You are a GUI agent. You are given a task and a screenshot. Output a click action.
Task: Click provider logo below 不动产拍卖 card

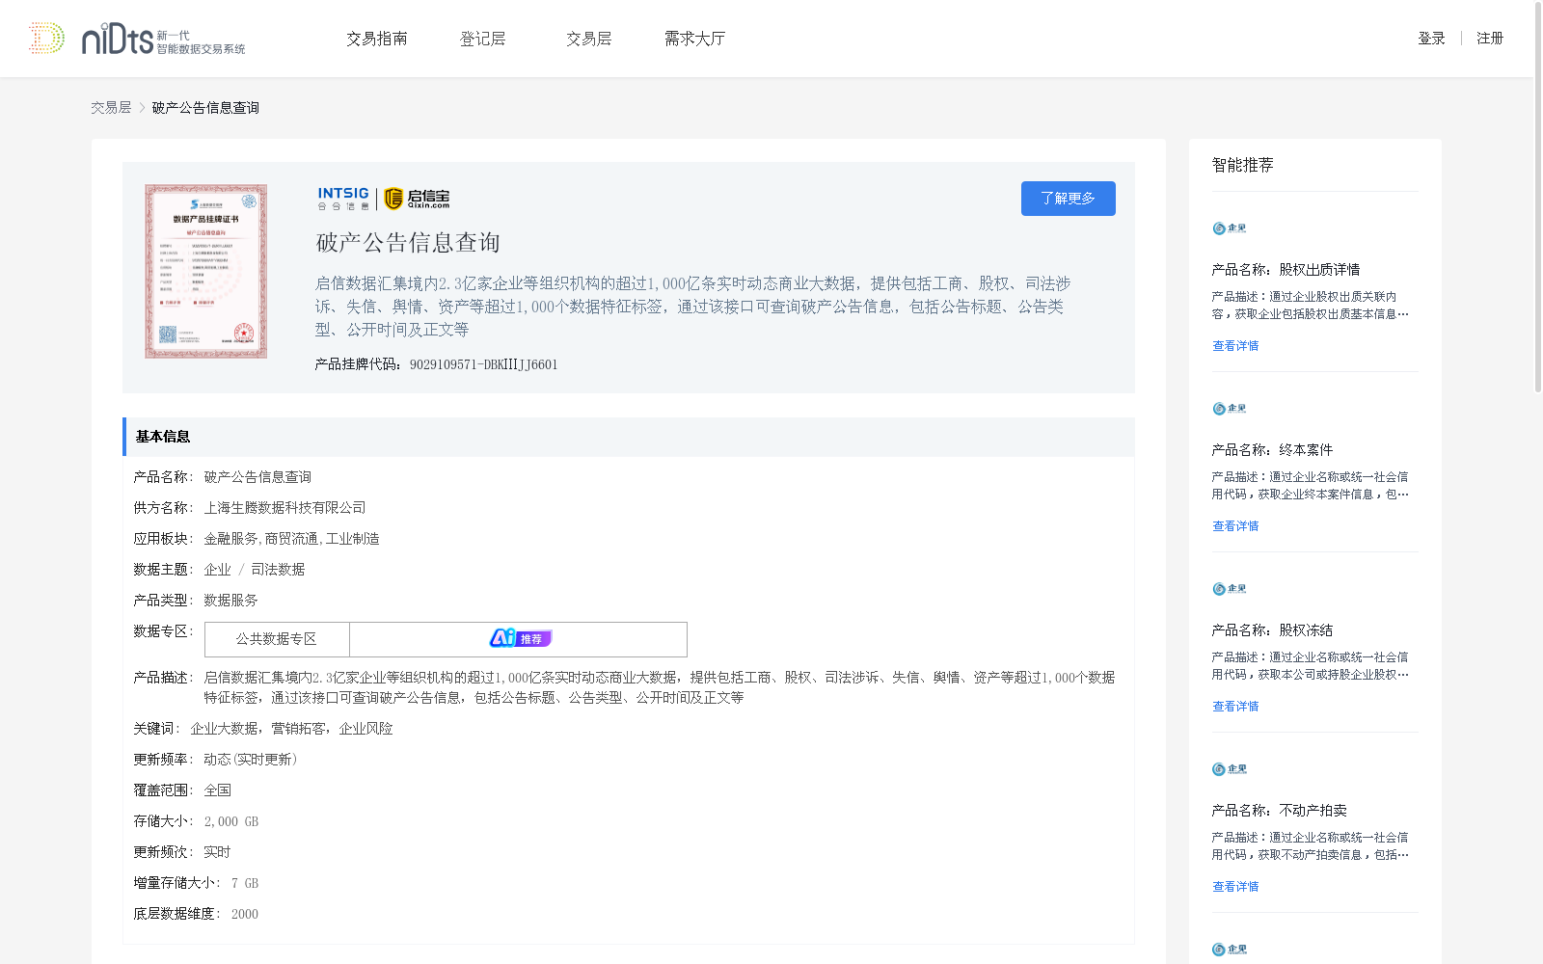click(x=1230, y=950)
